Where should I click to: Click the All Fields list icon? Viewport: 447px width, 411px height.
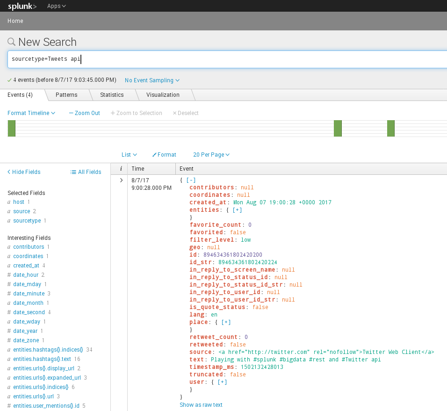pos(74,172)
